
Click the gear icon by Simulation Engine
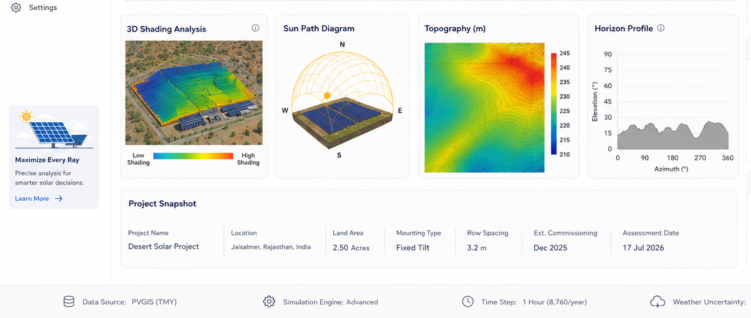pyautogui.click(x=268, y=302)
